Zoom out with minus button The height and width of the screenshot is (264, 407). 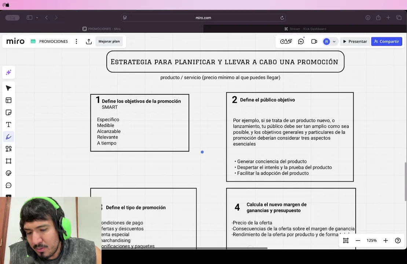pos(357,241)
